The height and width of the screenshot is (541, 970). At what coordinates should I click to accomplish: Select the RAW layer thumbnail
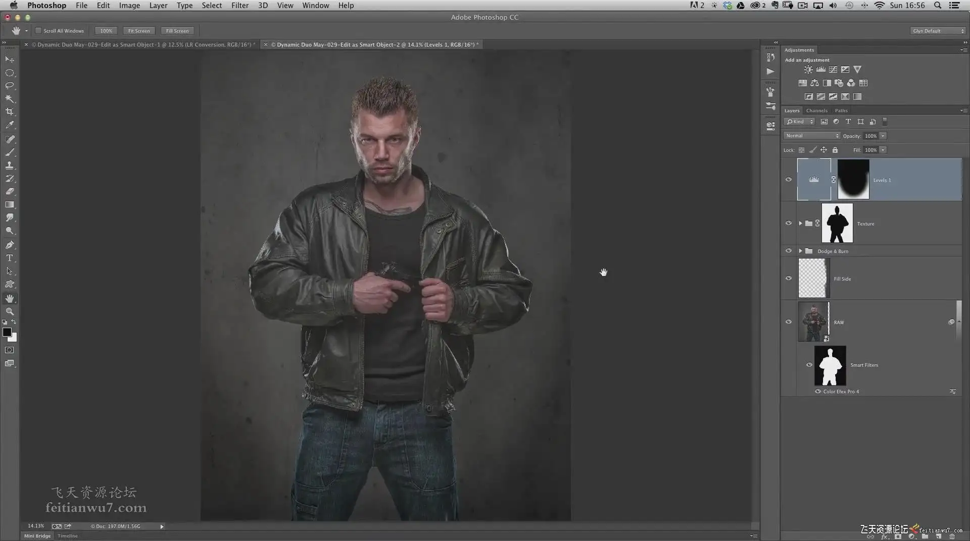point(813,322)
